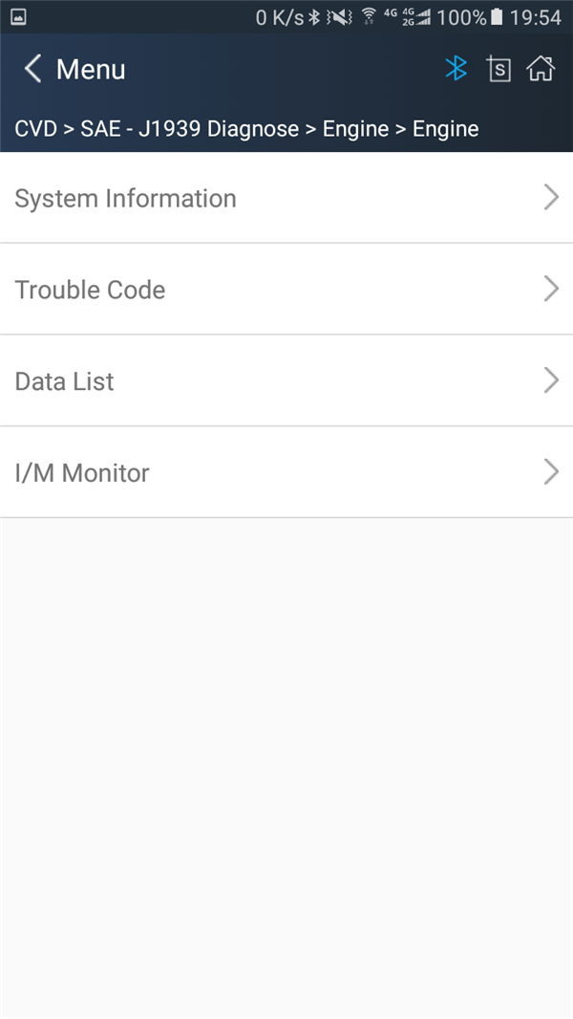Image resolution: width=573 pixels, height=1019 pixels.
Task: Tap the Wi-Fi signal icon in status bar
Action: [x=369, y=17]
